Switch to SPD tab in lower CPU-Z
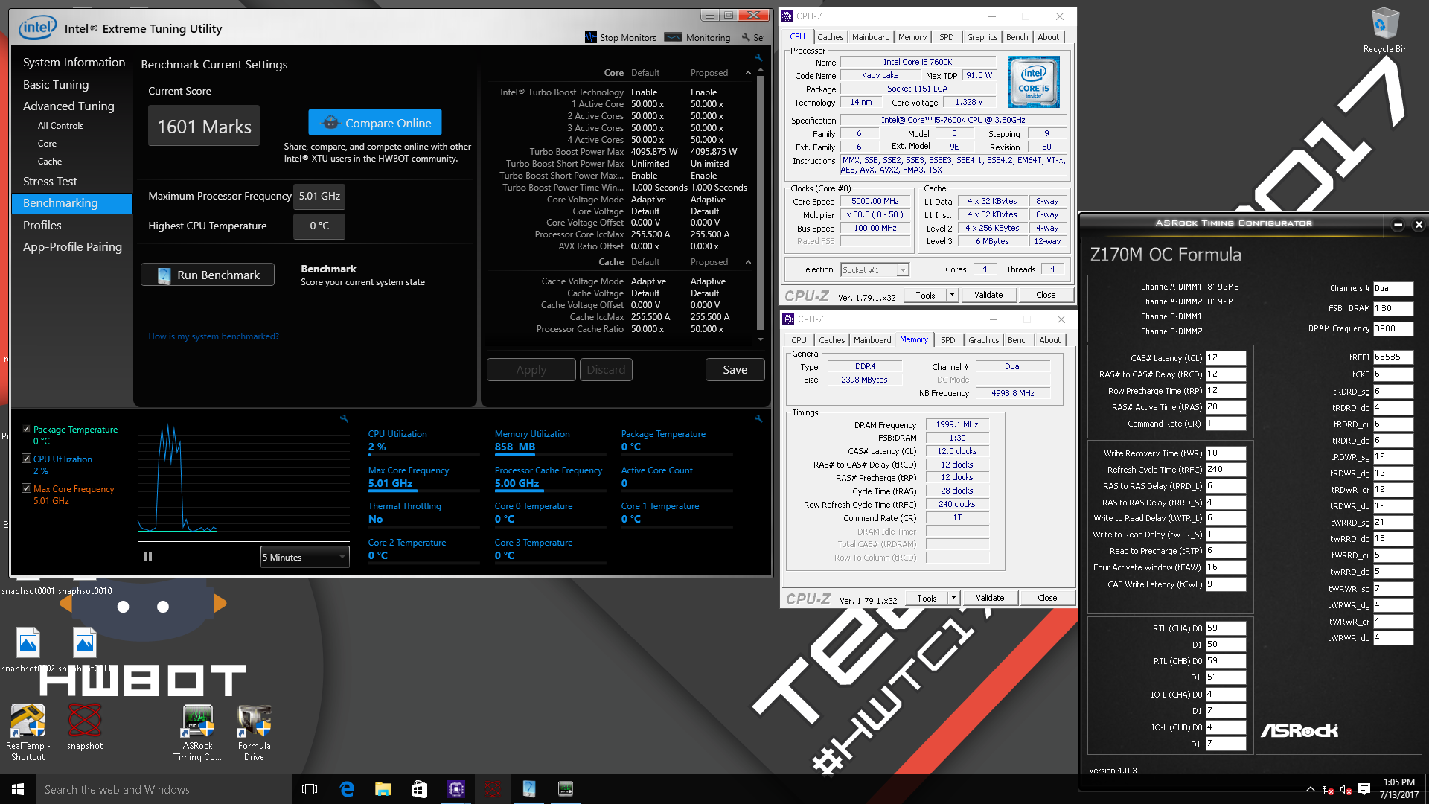Screen dimensions: 1429x804 tap(947, 340)
